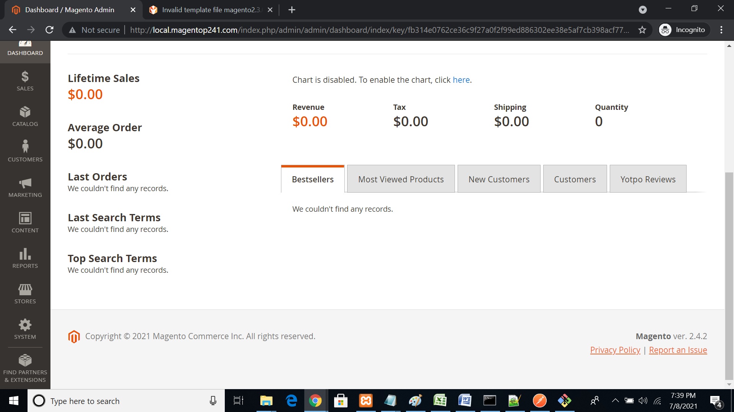
Task: Toggle the bookmark star in the address bar
Action: coord(642,30)
